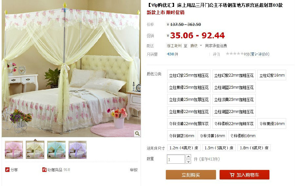The width and height of the screenshot is (295, 186).
Task: Select the 立柱幻紫25mm加粗压花 color option
Action: [189, 75]
